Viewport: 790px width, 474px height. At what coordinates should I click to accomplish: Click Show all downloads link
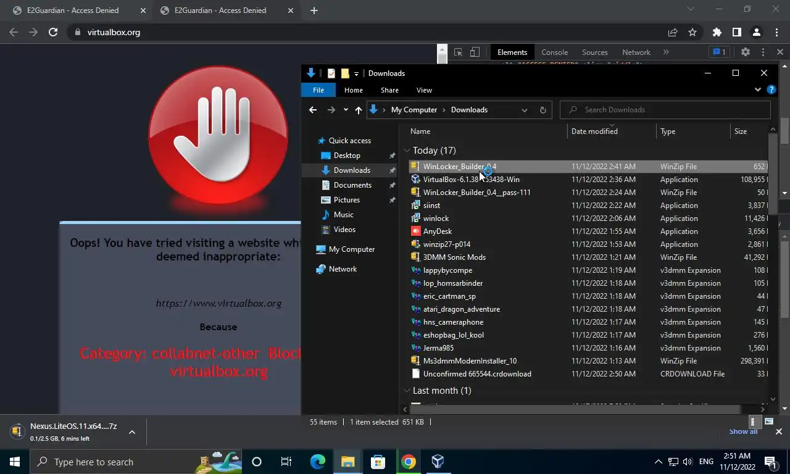point(743,431)
